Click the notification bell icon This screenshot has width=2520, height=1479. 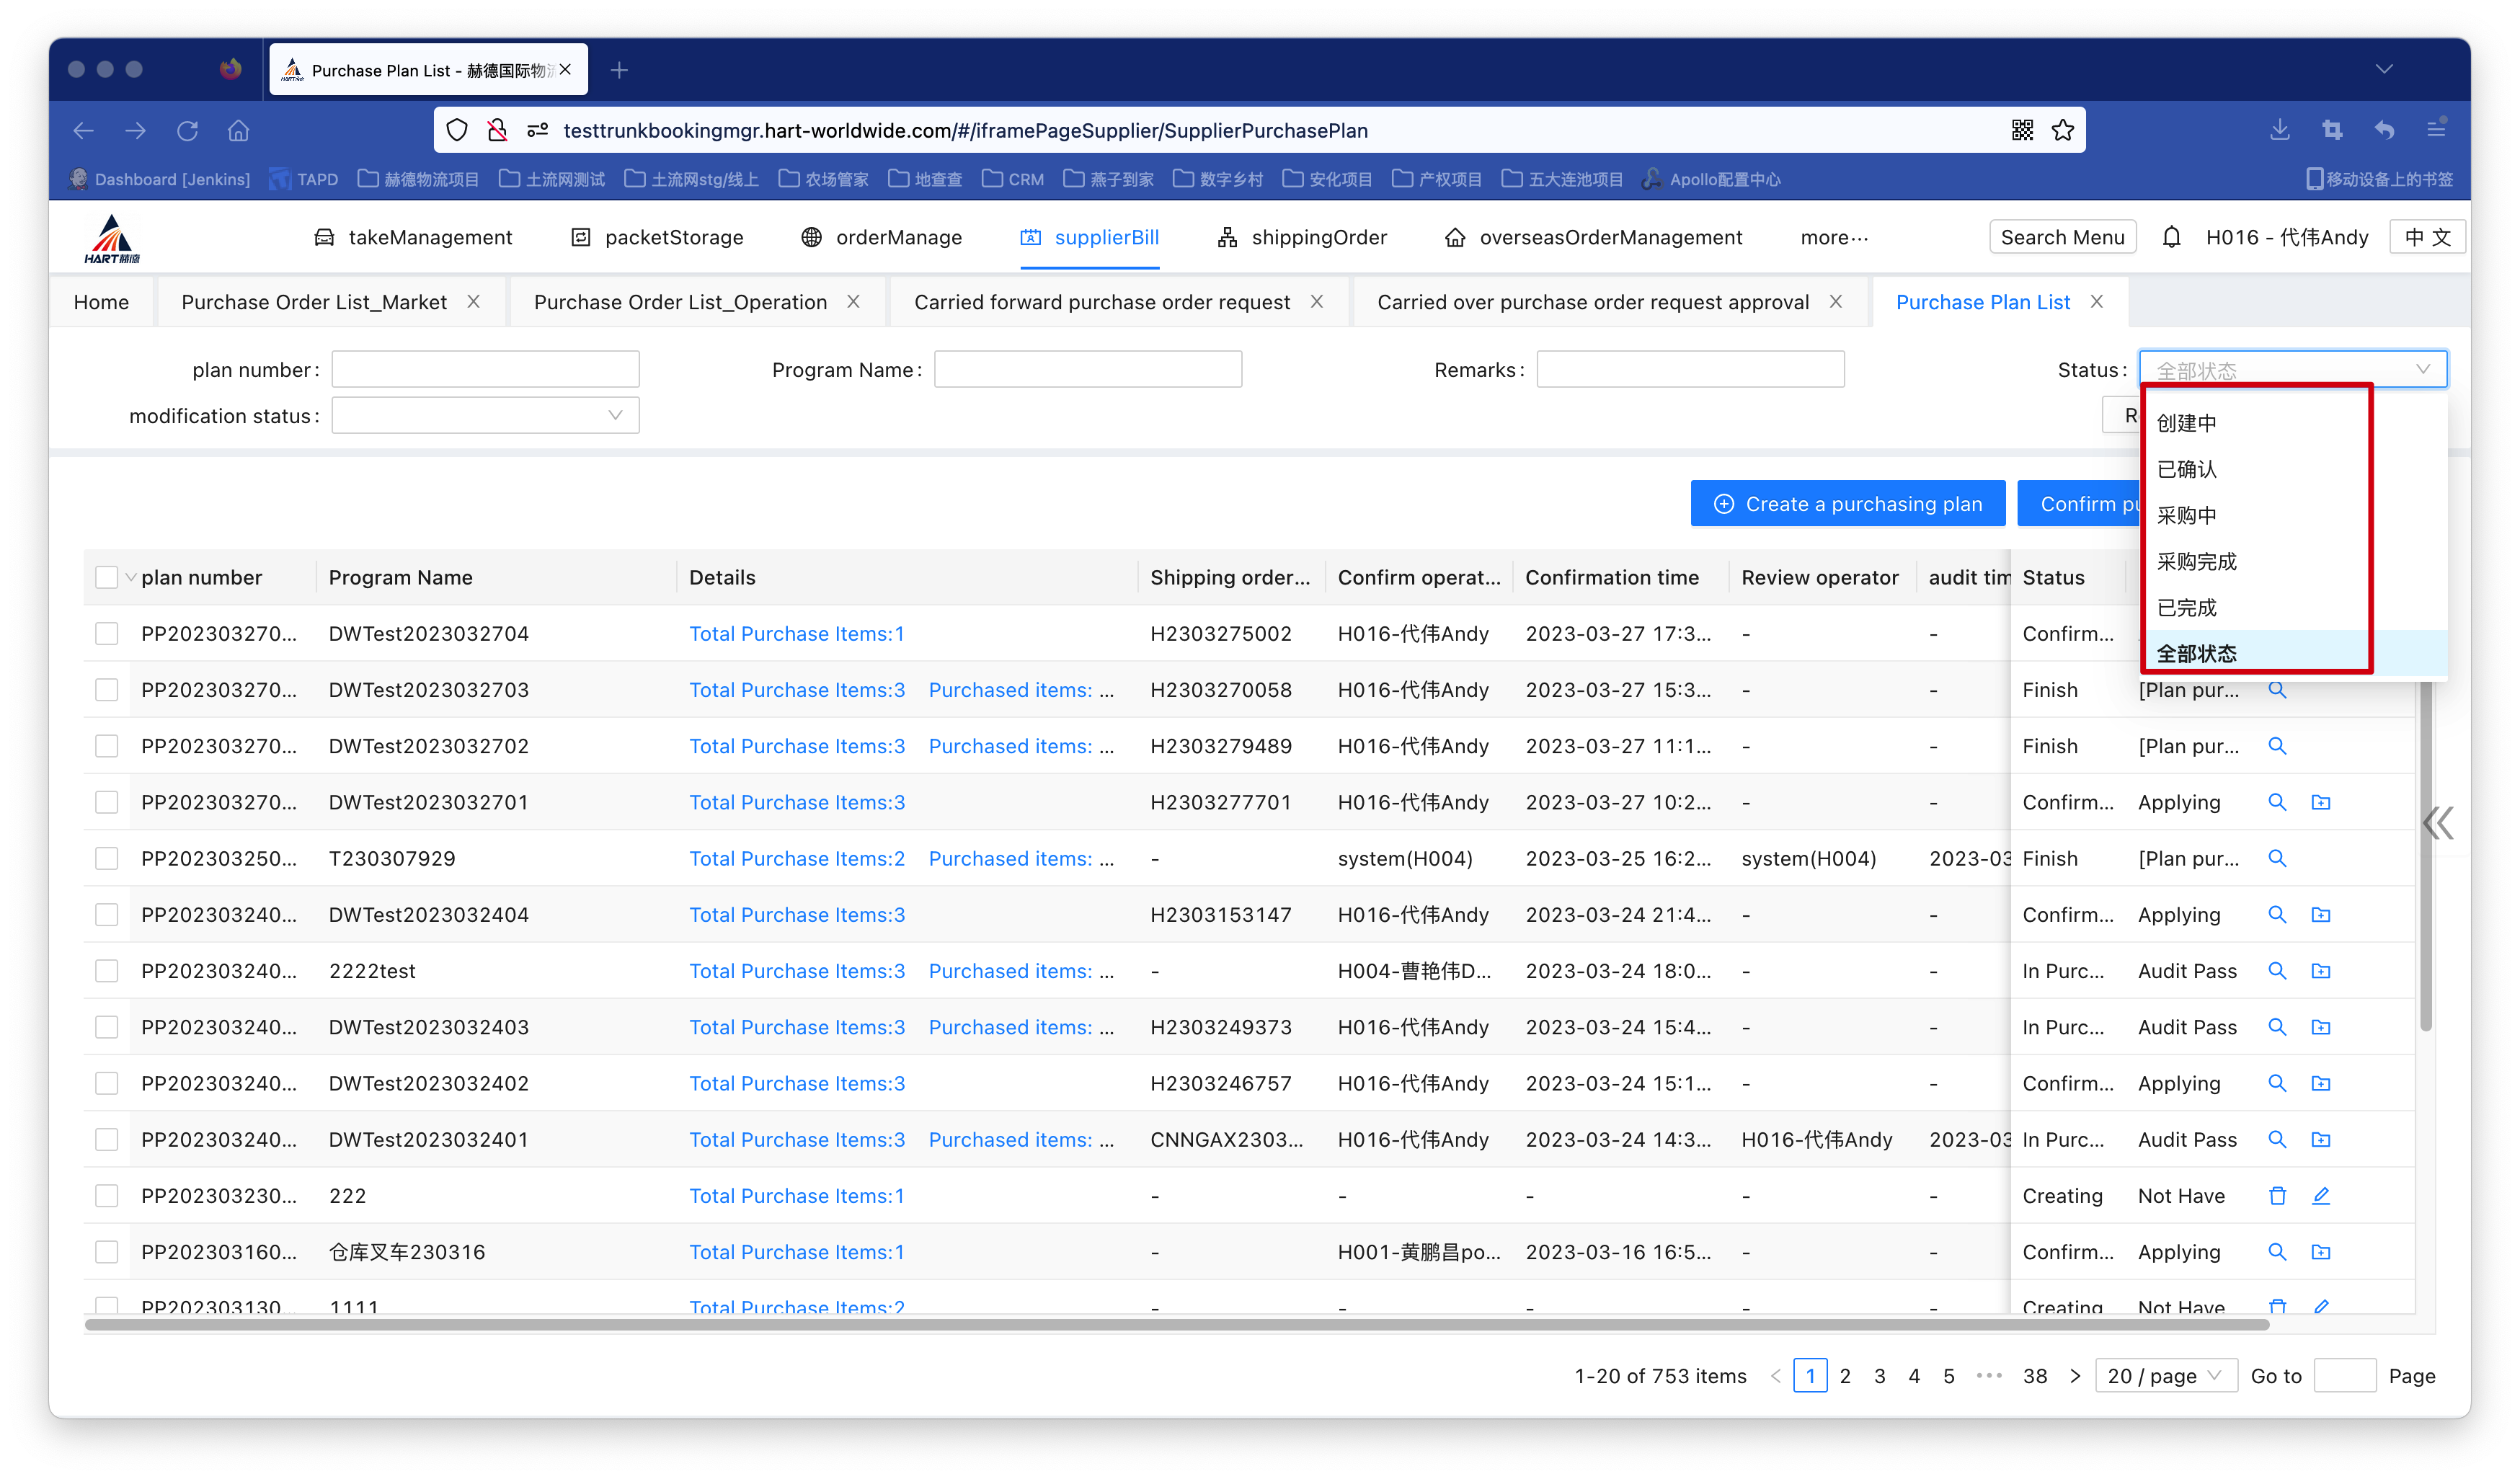pyautogui.click(x=2171, y=237)
